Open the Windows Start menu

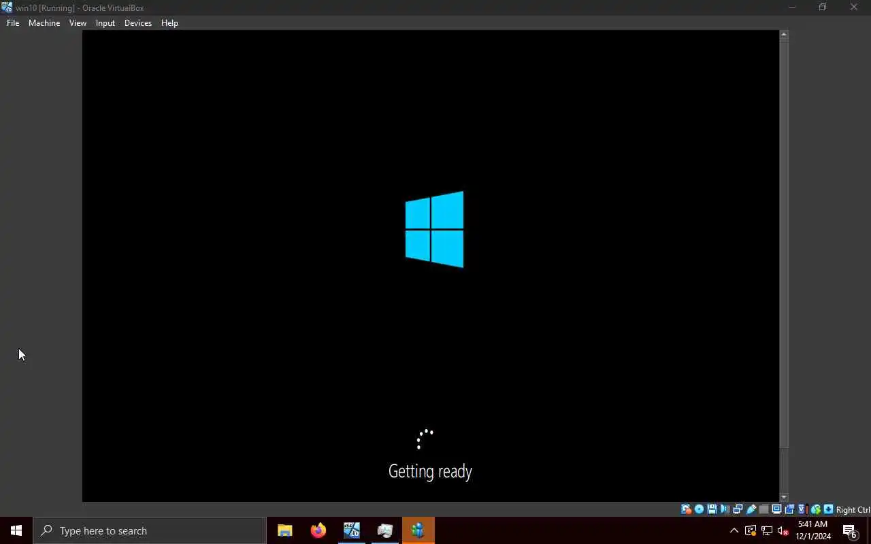16,530
